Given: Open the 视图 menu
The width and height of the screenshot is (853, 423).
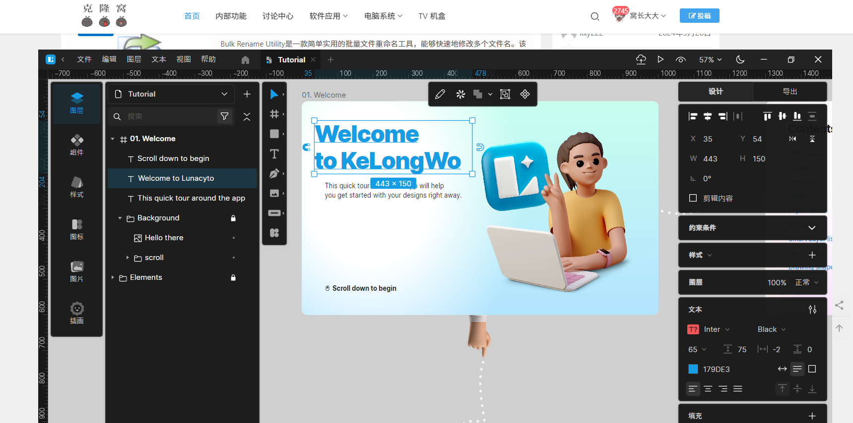Looking at the screenshot, I should point(184,59).
